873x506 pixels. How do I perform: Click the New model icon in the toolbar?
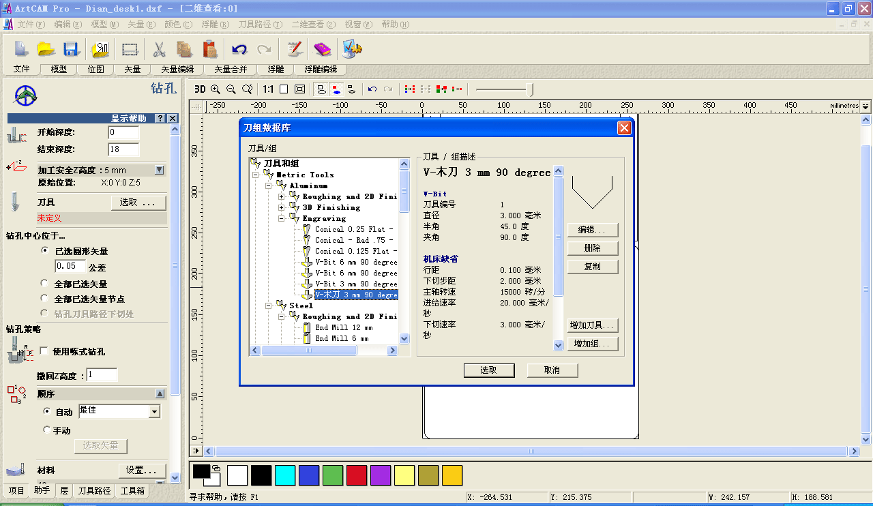pyautogui.click(x=22, y=49)
